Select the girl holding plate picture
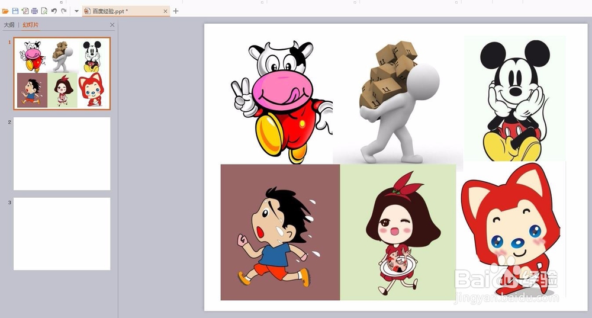Viewport: 592px width, 318px height. coord(398,232)
